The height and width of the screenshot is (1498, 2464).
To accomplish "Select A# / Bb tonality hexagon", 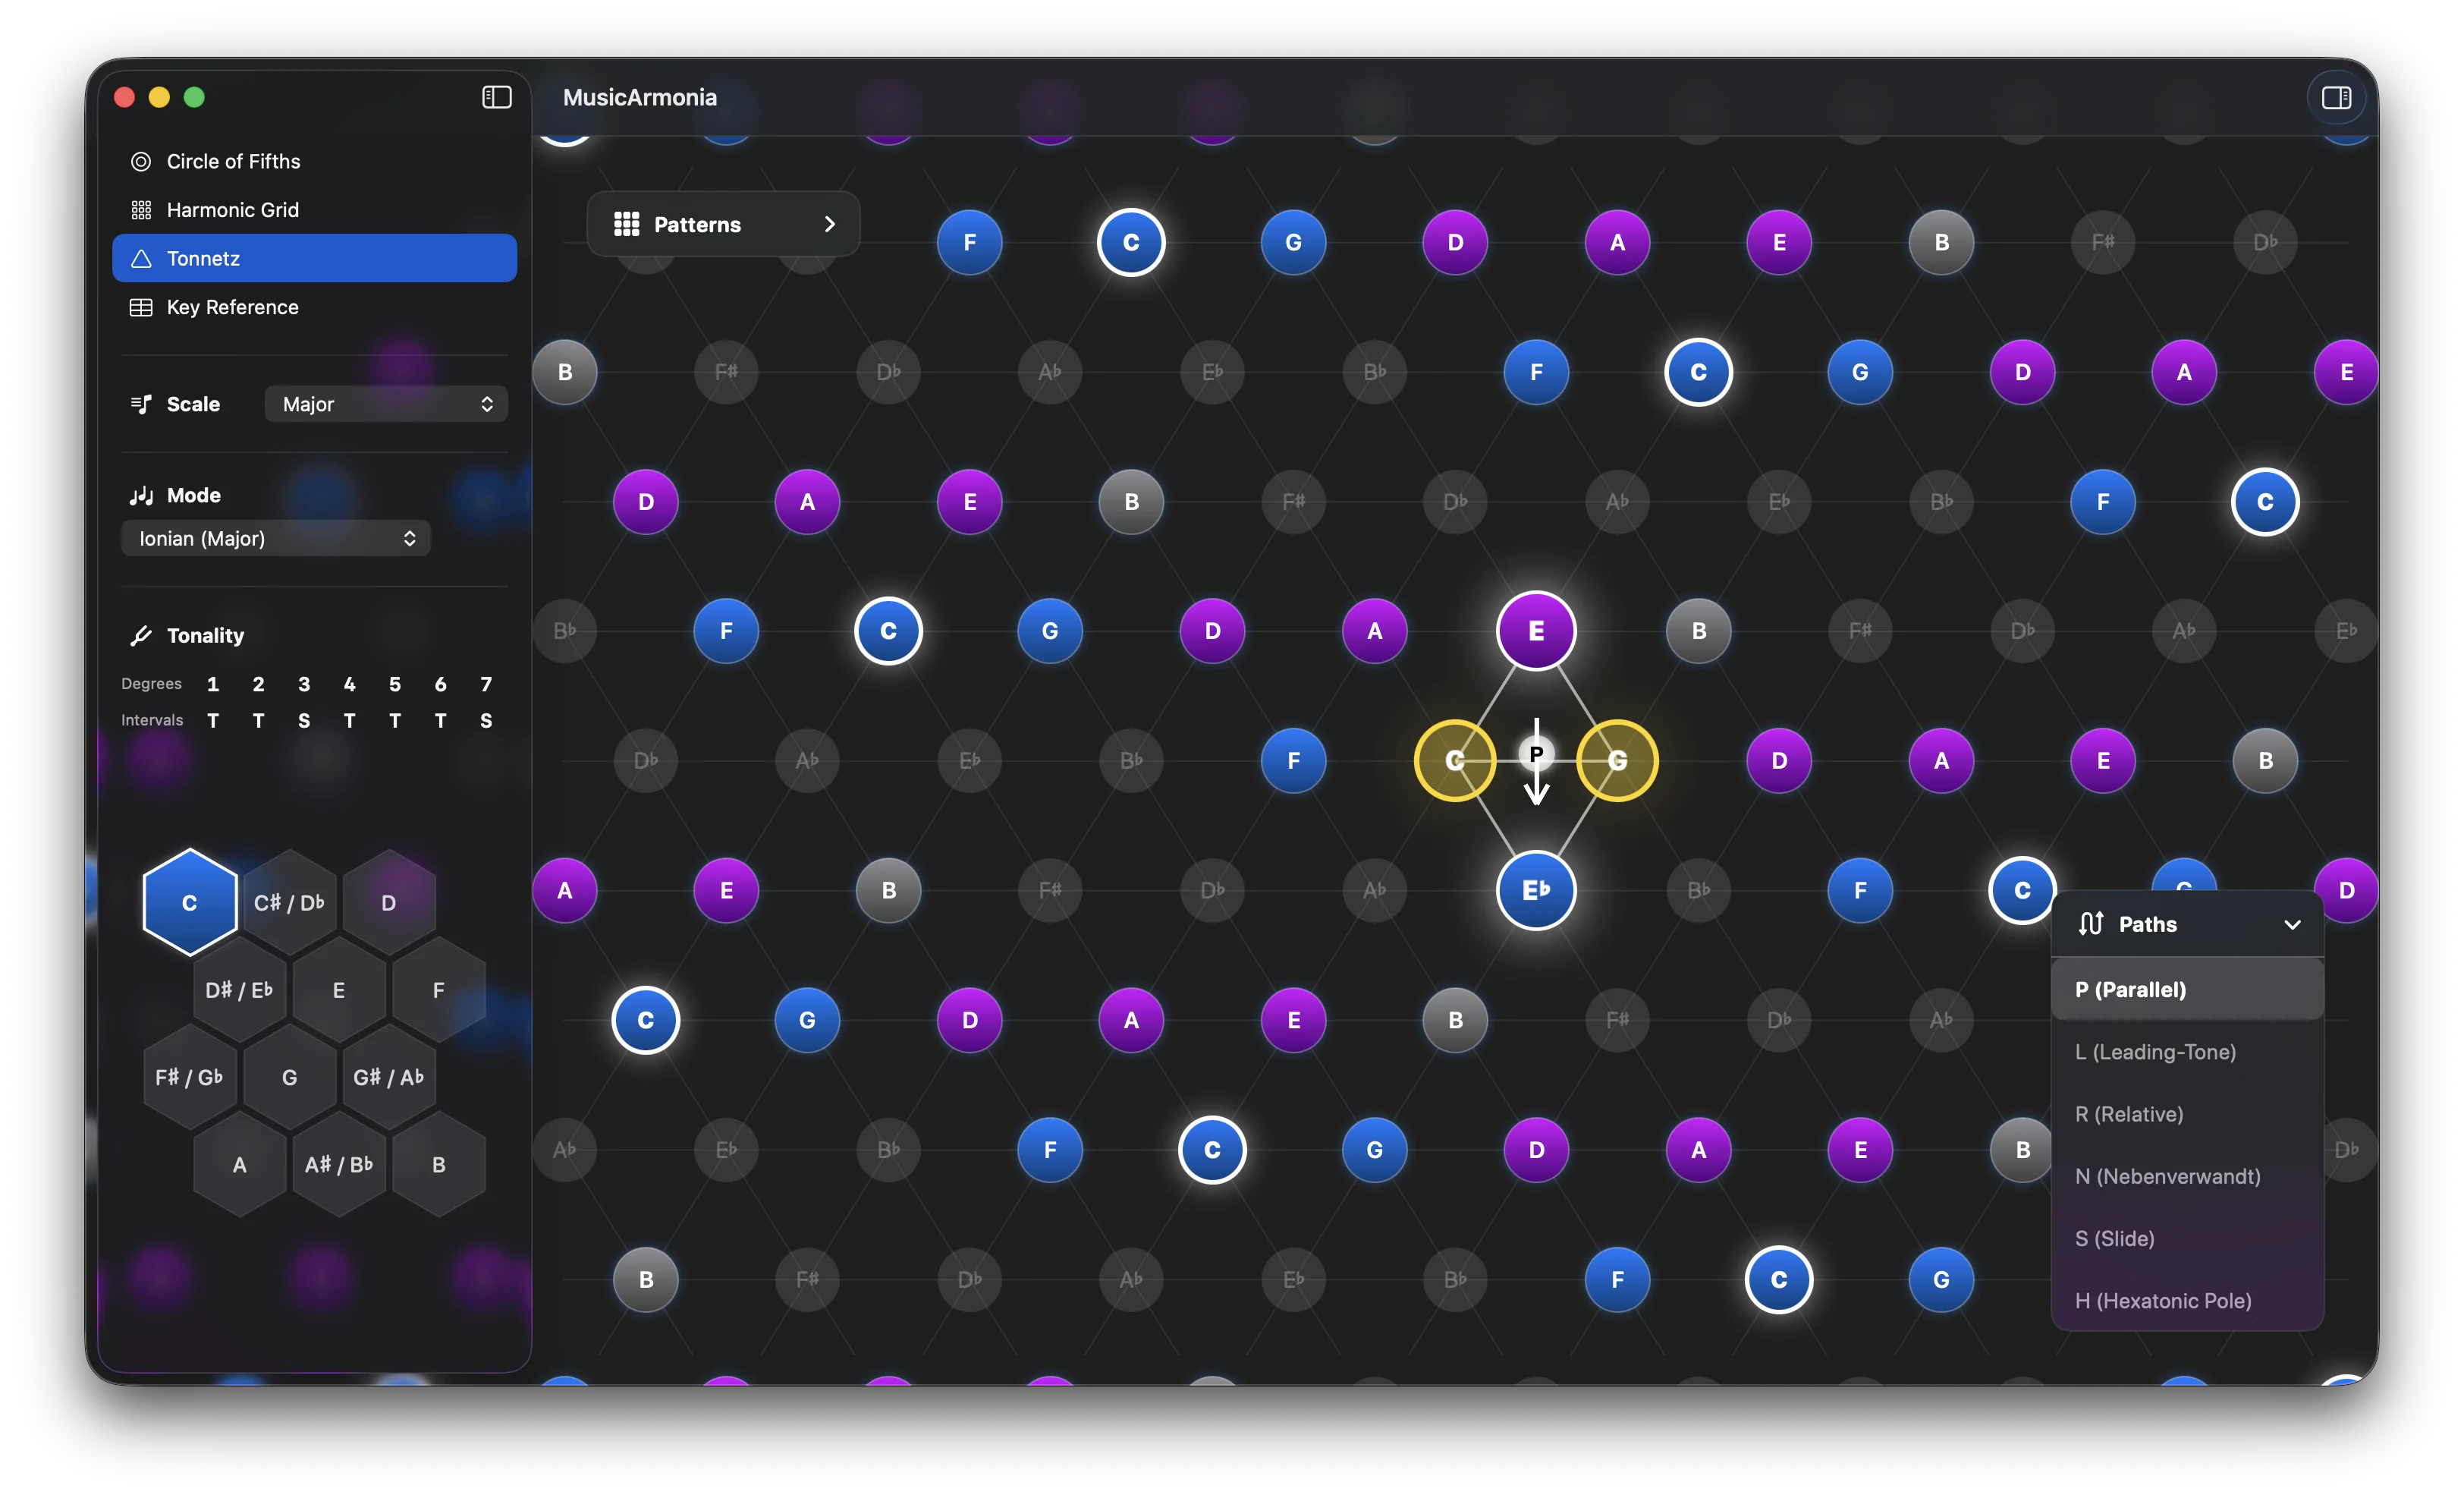I will (x=339, y=1164).
